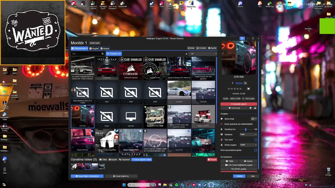Open the EA desktop shortcut
This screenshot has width=335, height=188.
[5, 160]
